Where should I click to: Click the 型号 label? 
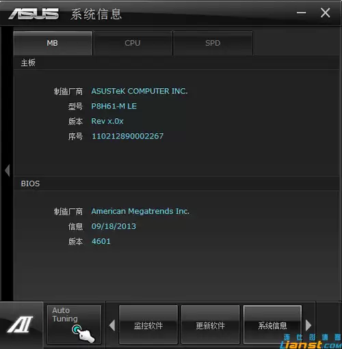[75, 107]
